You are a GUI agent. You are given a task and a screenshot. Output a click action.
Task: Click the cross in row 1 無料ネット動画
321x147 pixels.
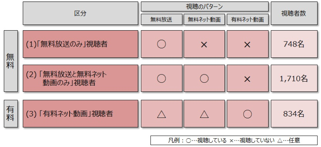[204, 45]
